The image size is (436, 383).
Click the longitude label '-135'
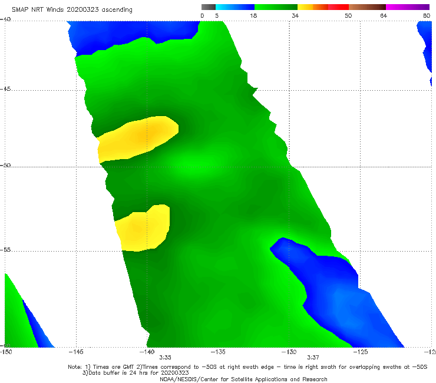point(218,352)
